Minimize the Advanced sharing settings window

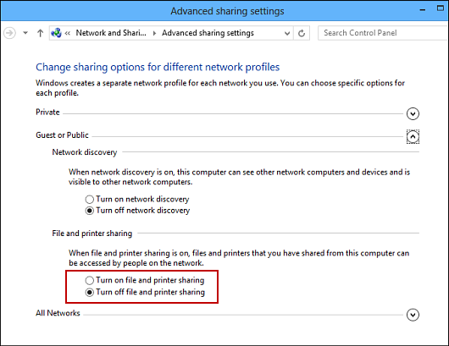[x=423, y=9]
